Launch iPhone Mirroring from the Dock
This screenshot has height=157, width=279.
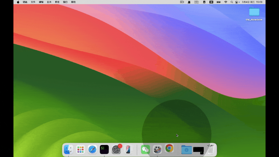(128, 149)
